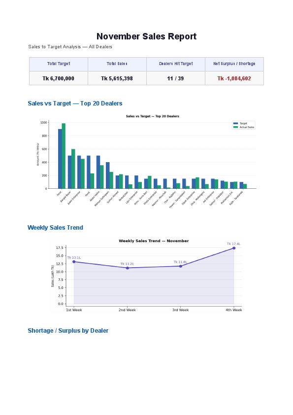Click the Total Target header cell
This screenshot has height=415, width=293.
pos(59,64)
